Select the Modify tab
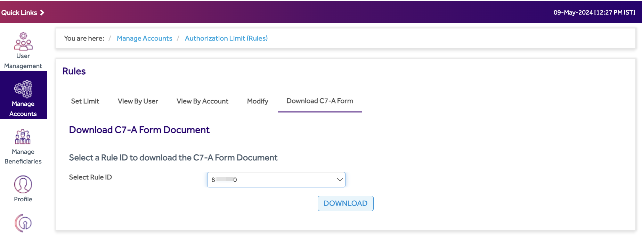 pyautogui.click(x=258, y=101)
